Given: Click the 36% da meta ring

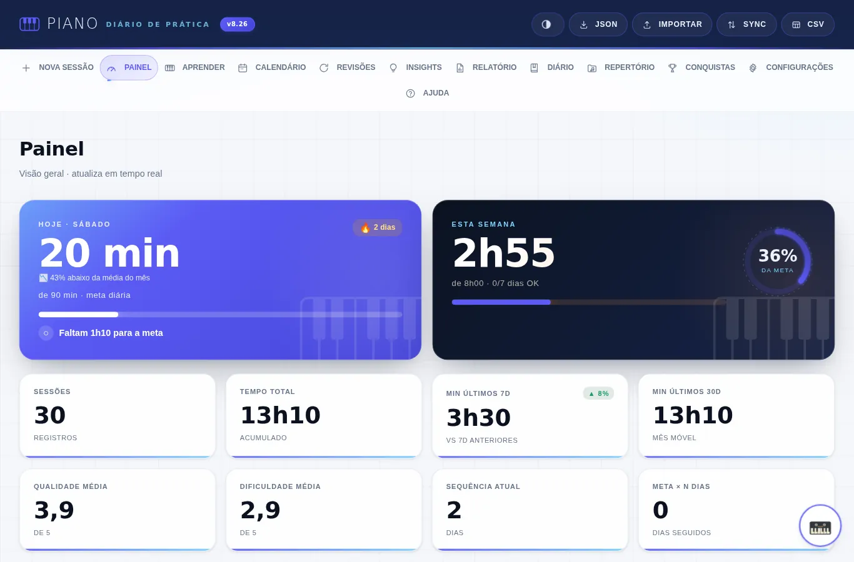Looking at the screenshot, I should click(x=777, y=261).
